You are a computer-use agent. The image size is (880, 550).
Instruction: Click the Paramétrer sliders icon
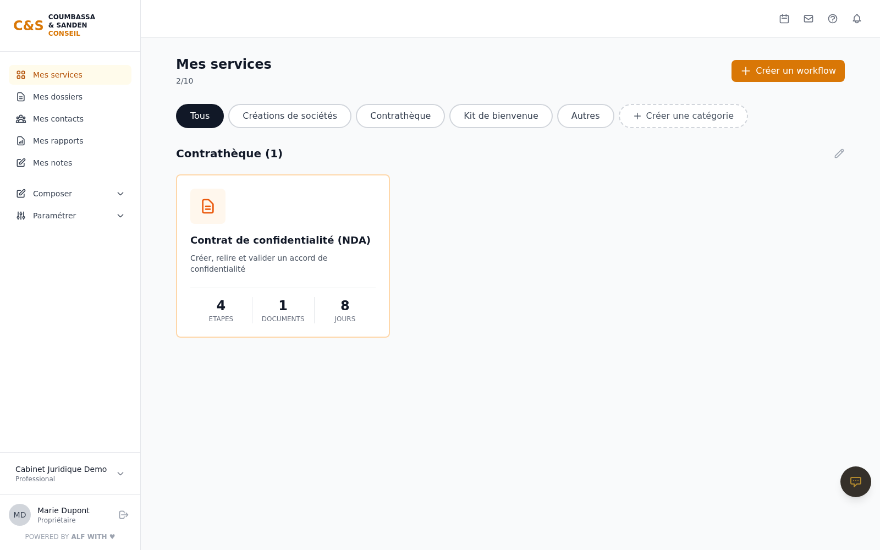tap(21, 216)
